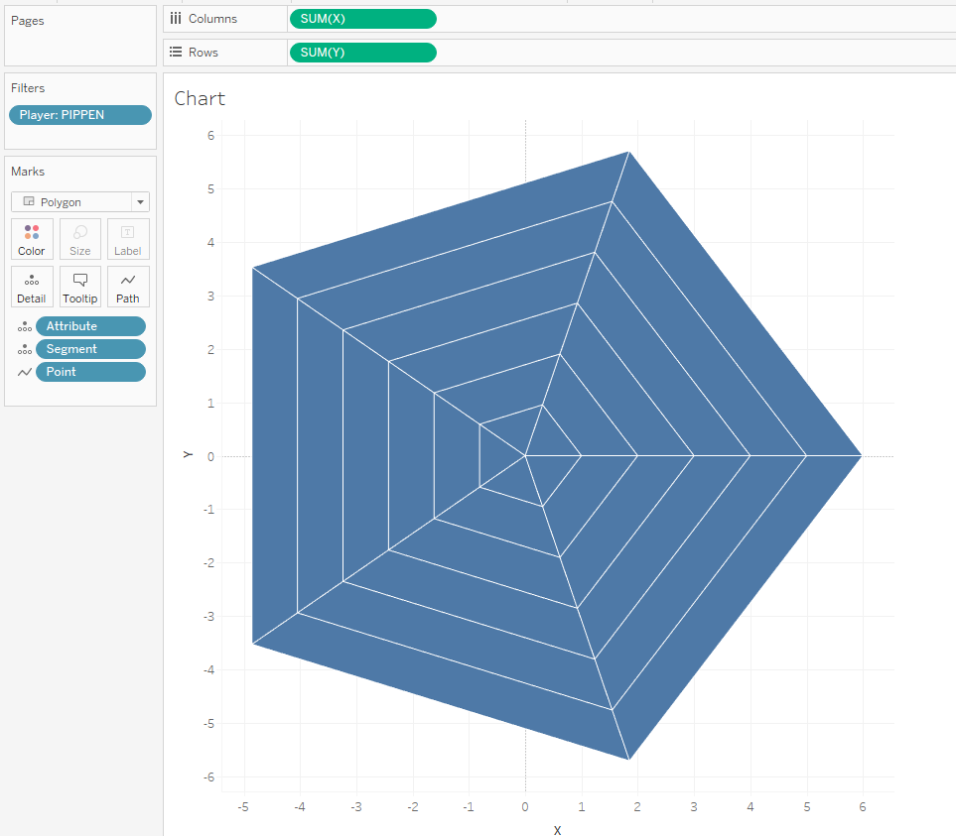
Task: Toggle the Segment detail pill
Action: click(90, 348)
